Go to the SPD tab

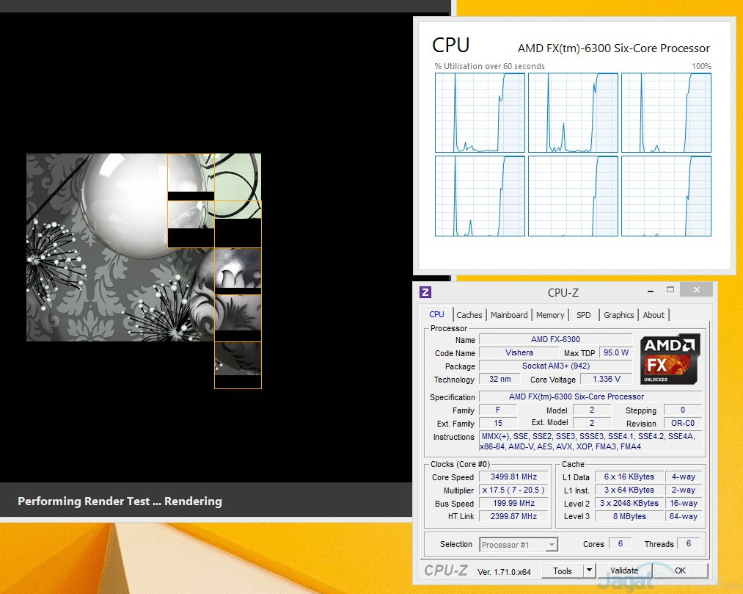[583, 315]
